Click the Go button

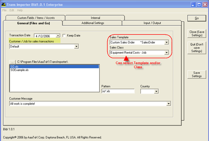[197, 18]
